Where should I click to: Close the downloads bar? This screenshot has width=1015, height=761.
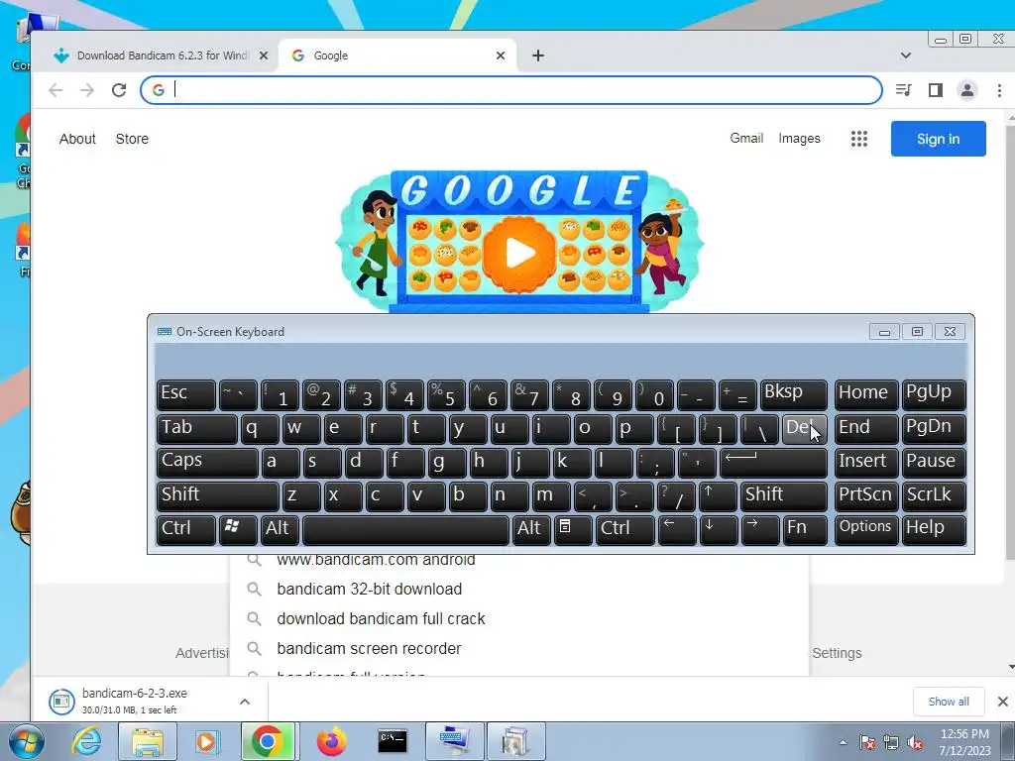(x=1003, y=702)
